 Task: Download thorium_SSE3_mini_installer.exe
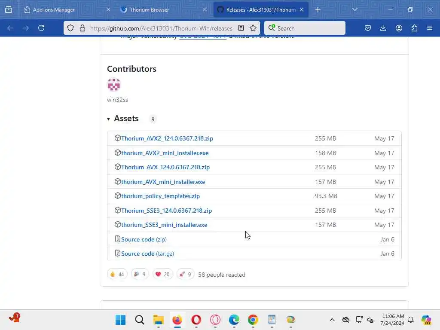(x=164, y=225)
